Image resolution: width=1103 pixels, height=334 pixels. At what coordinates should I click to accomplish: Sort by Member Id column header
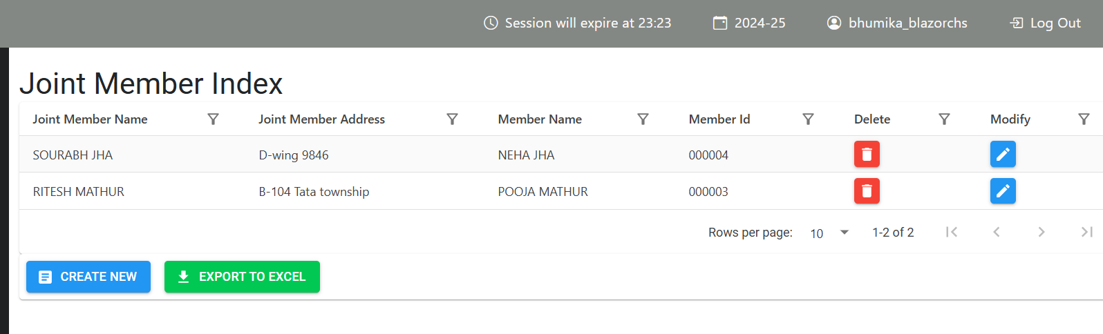pyautogui.click(x=719, y=119)
